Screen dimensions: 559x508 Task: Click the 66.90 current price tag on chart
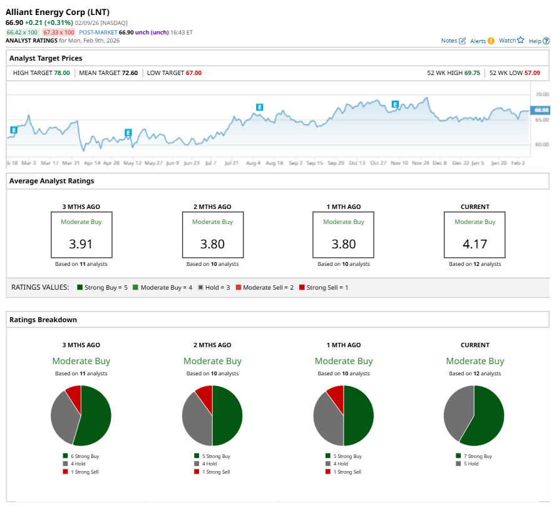point(540,110)
